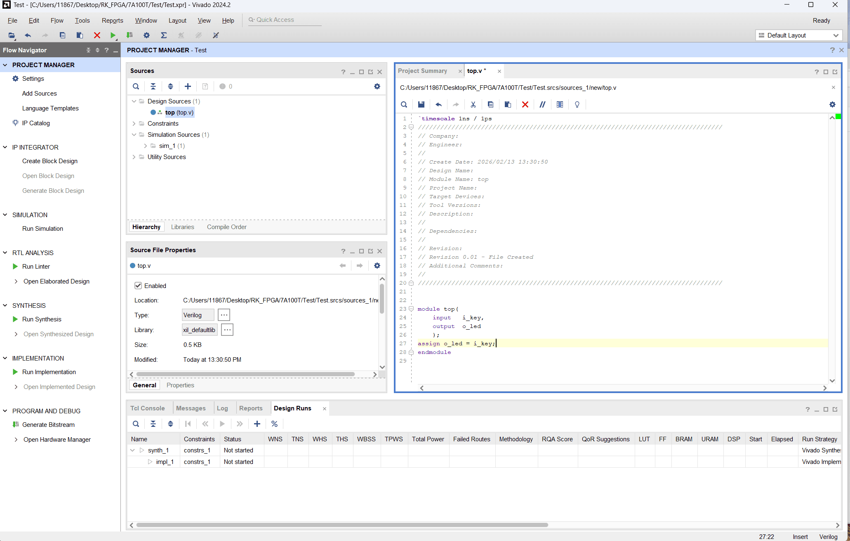Image resolution: width=850 pixels, height=541 pixels.
Task: Uncheck the Enabled checkbox for top.v
Action: click(x=138, y=286)
